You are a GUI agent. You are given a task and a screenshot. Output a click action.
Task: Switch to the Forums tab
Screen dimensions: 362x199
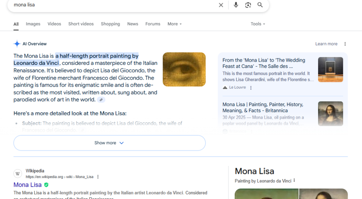pyautogui.click(x=153, y=24)
